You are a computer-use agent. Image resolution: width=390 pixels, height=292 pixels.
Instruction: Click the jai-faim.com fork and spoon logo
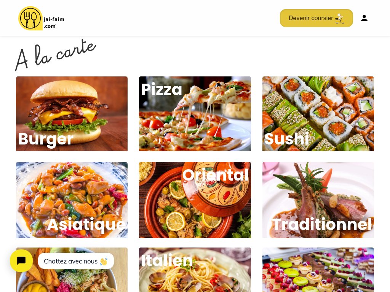(x=30, y=18)
